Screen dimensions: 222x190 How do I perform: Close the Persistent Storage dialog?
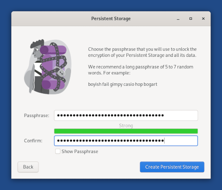point(203,18)
